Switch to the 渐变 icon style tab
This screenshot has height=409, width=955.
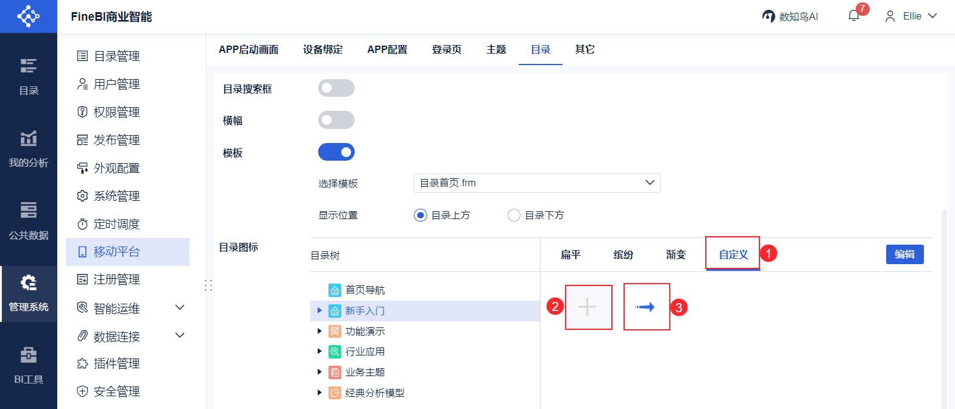point(676,254)
